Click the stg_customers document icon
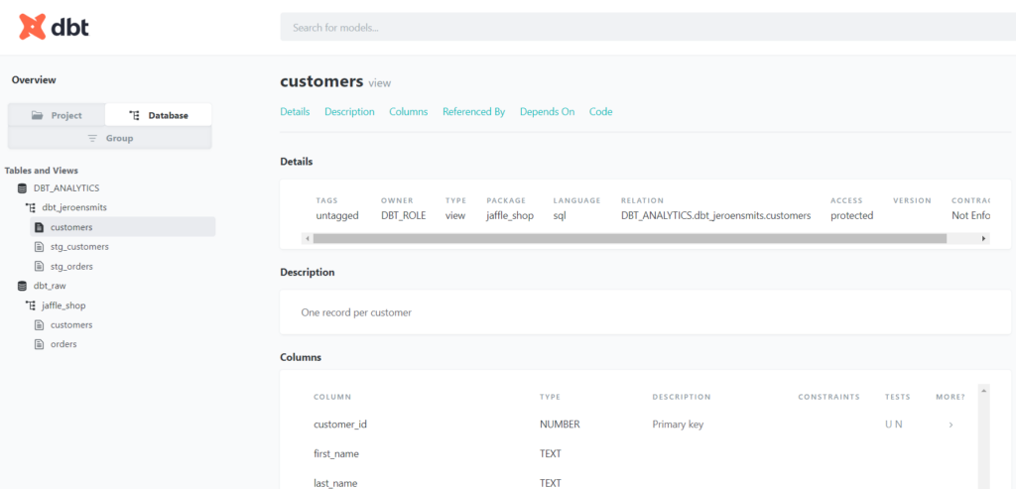Viewport: 1016px width, 489px height. click(x=39, y=247)
